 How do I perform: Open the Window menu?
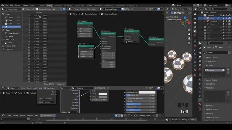25,5
